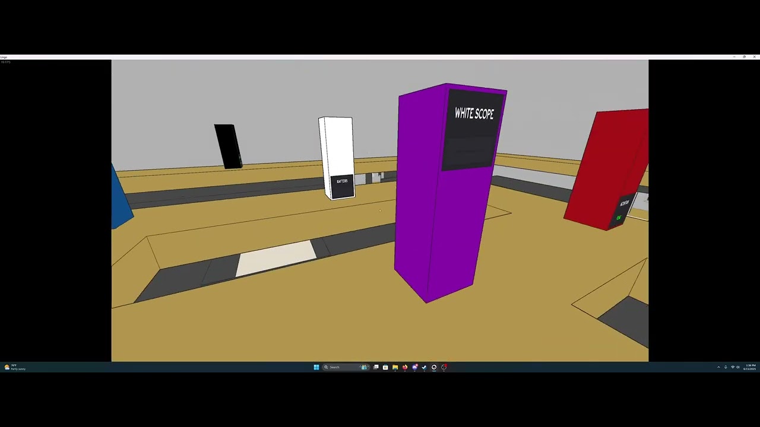Open Task View from the taskbar

pyautogui.click(x=376, y=367)
